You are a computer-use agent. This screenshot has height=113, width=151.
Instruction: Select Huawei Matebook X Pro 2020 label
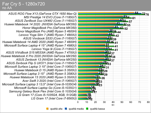click(x=39, y=56)
